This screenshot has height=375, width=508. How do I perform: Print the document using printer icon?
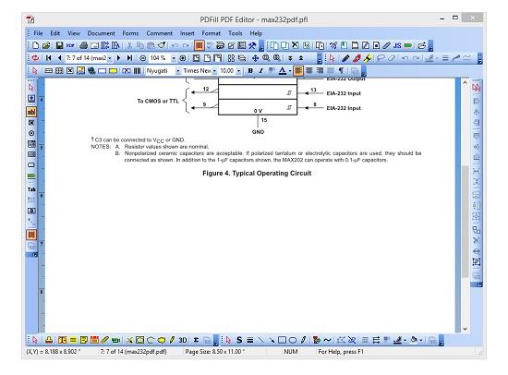tap(83, 45)
